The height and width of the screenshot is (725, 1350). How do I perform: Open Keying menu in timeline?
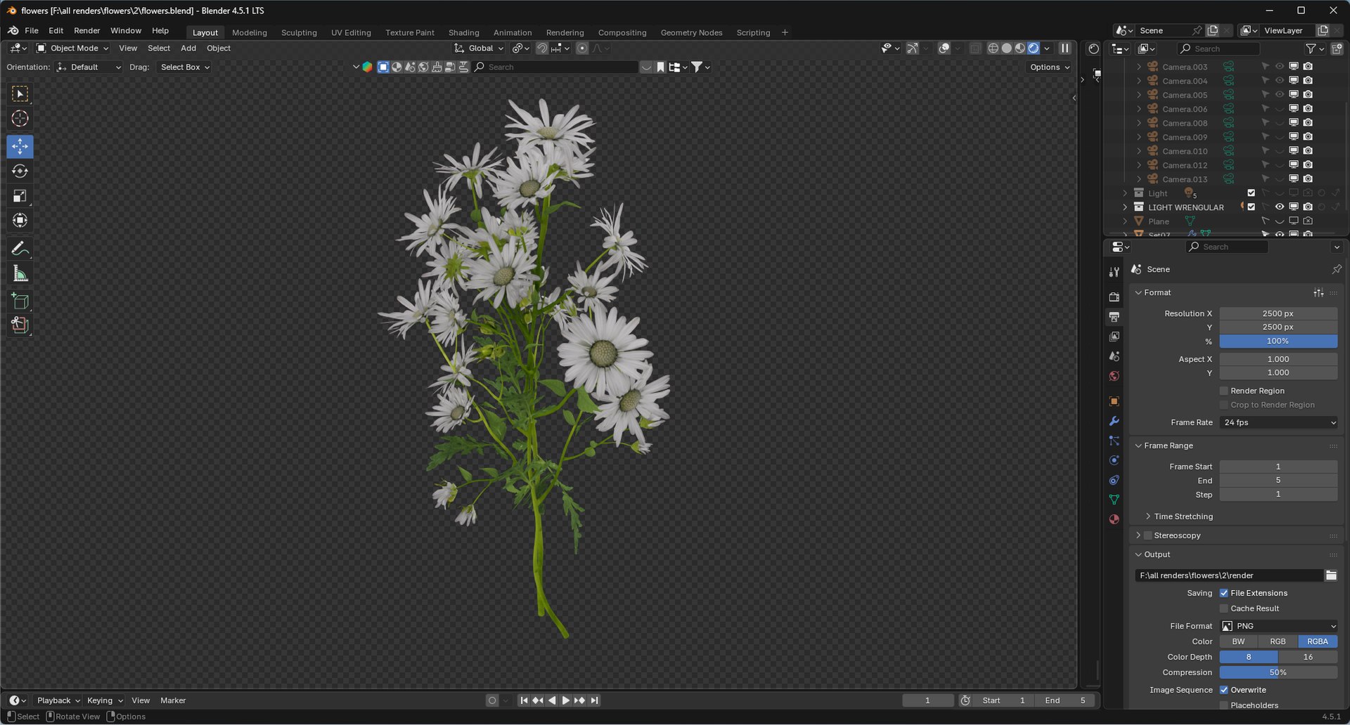104,700
